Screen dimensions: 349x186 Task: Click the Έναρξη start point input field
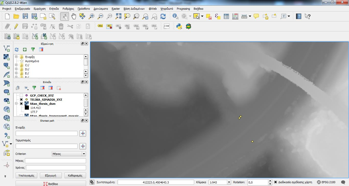click(x=46, y=133)
